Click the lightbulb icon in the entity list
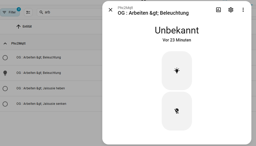Image resolution: width=256 pixels, height=146 pixels. pyautogui.click(x=5, y=73)
